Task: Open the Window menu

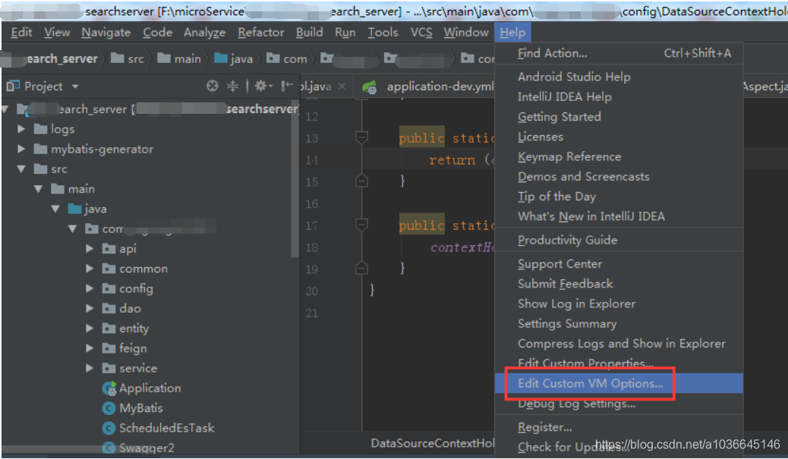Action: pyautogui.click(x=466, y=32)
